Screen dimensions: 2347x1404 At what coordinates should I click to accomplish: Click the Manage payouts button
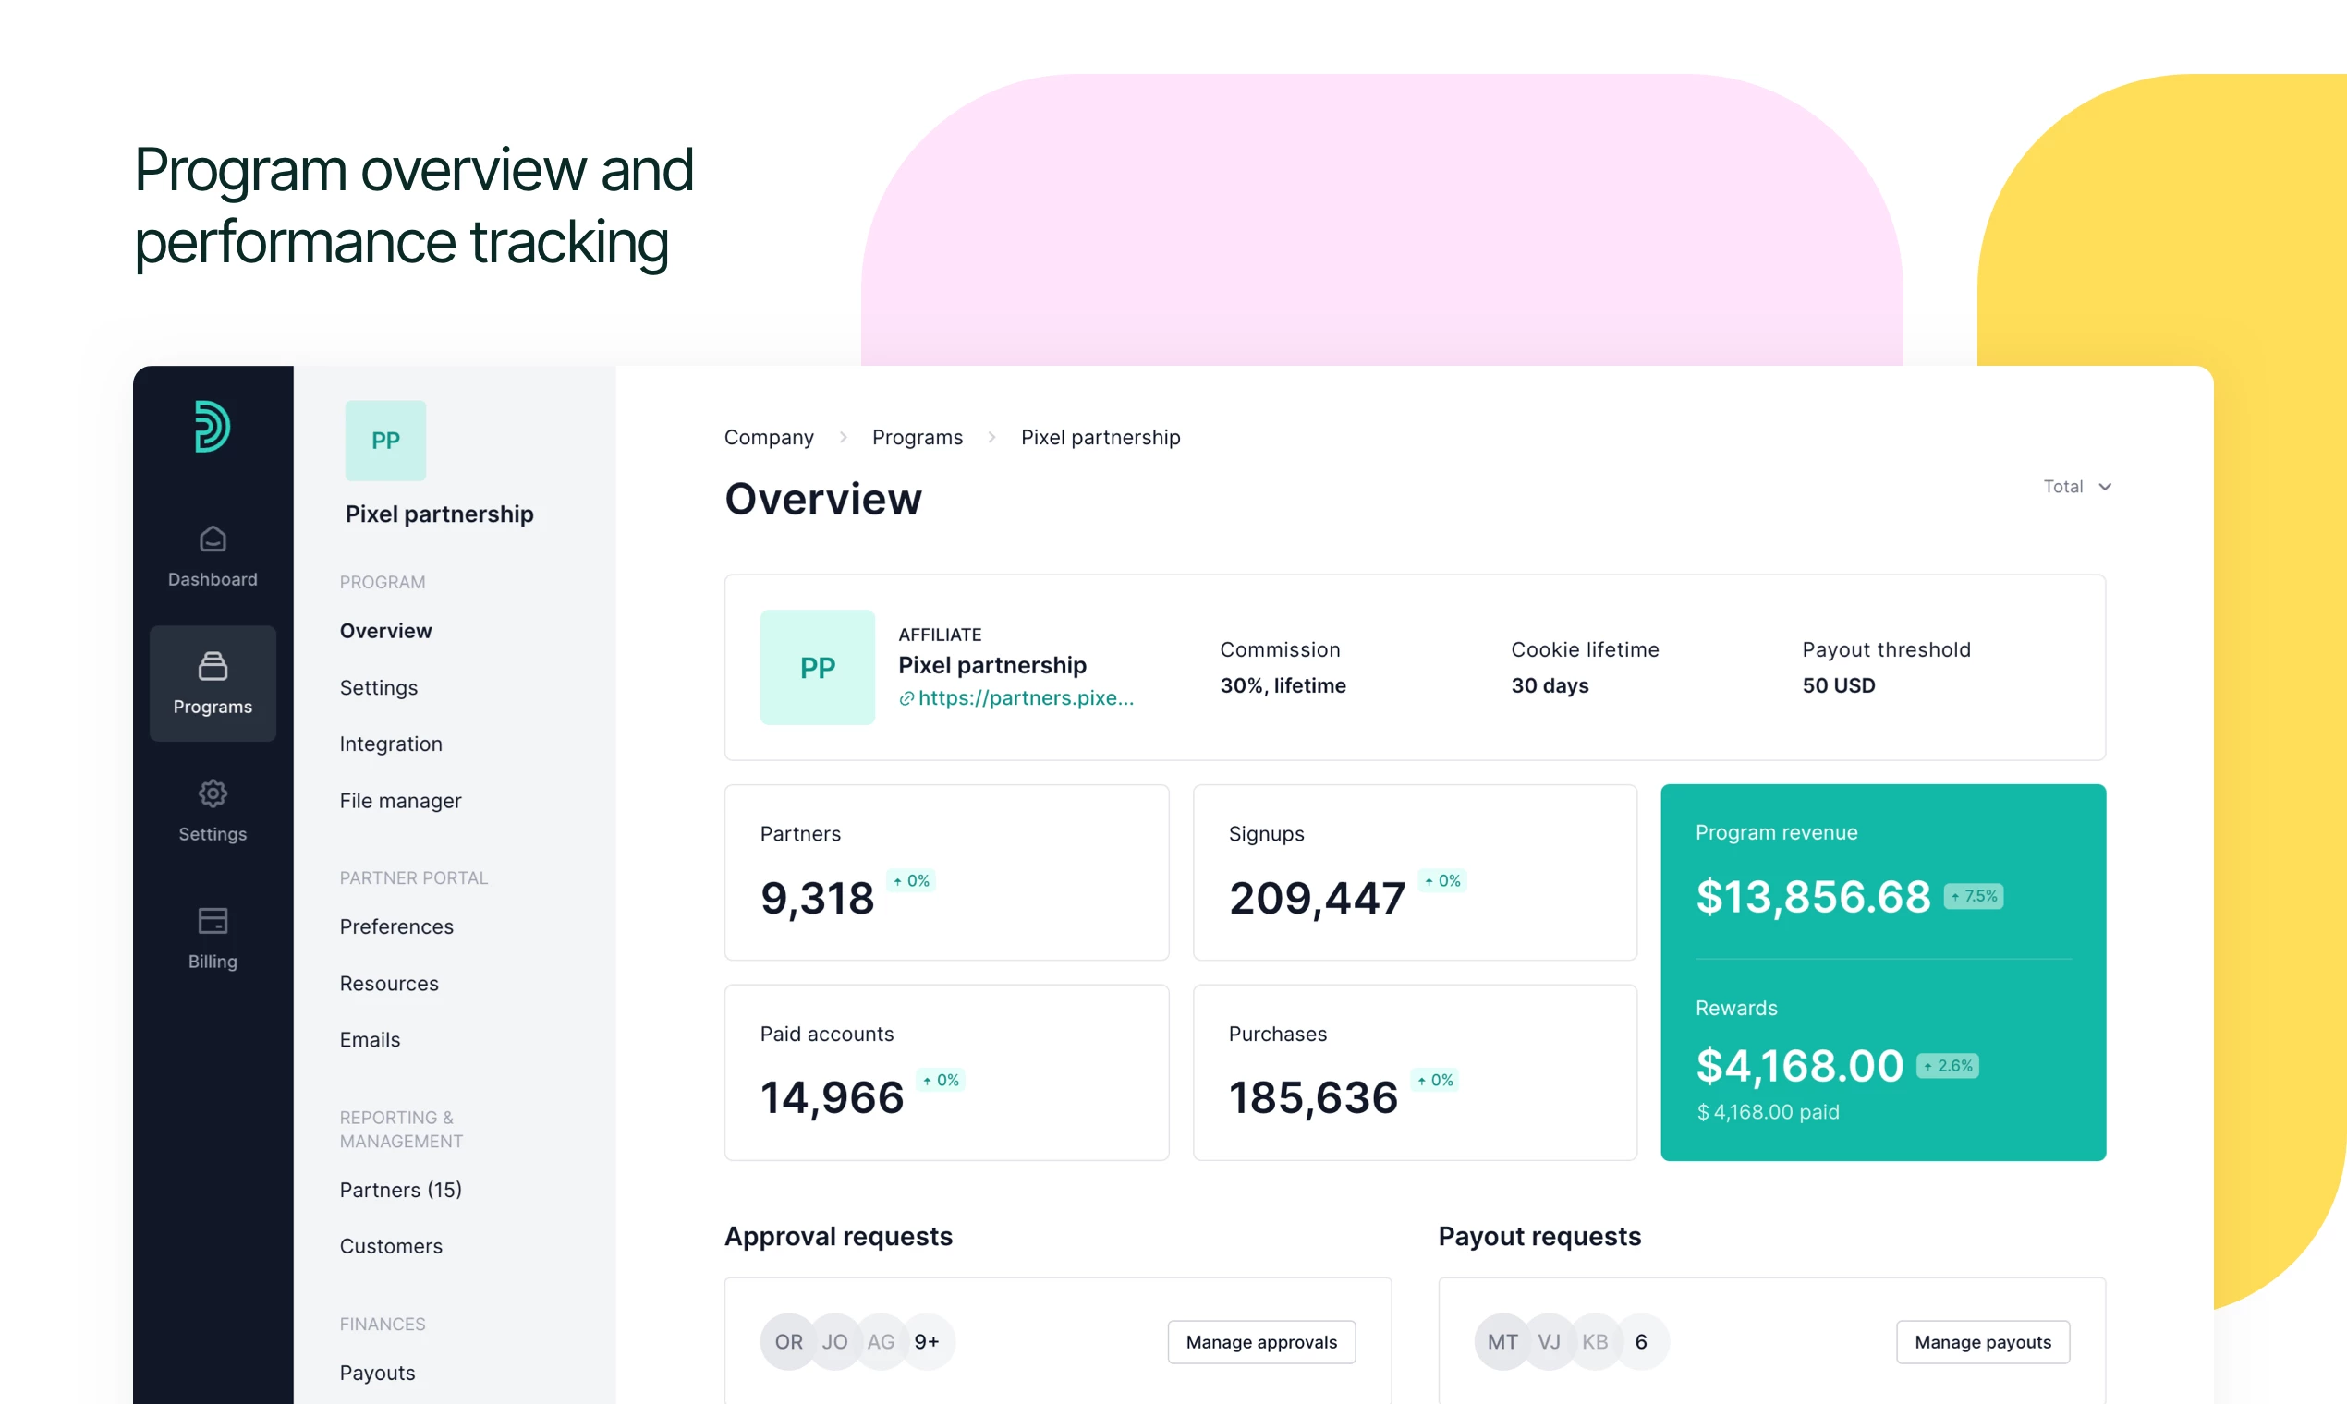[1982, 1341]
